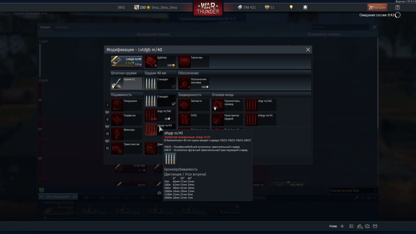Add a squad member with plus icon
Image resolution: width=416 pixels, height=234 pixels.
click(342, 226)
